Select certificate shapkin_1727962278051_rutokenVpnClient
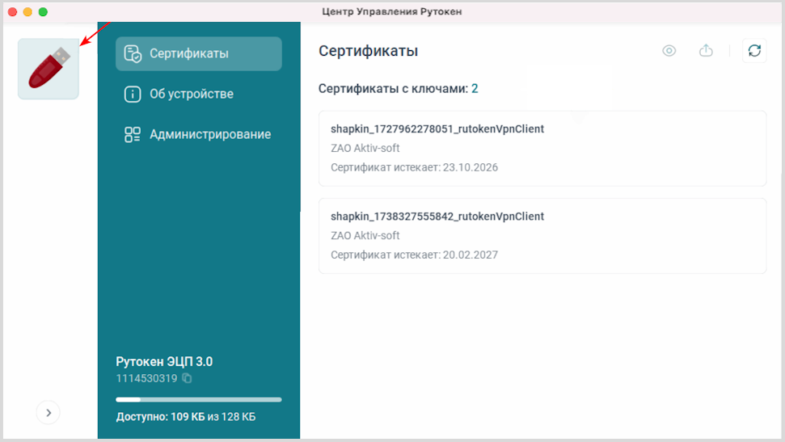Screen dimensions: 785x442 coord(437,129)
